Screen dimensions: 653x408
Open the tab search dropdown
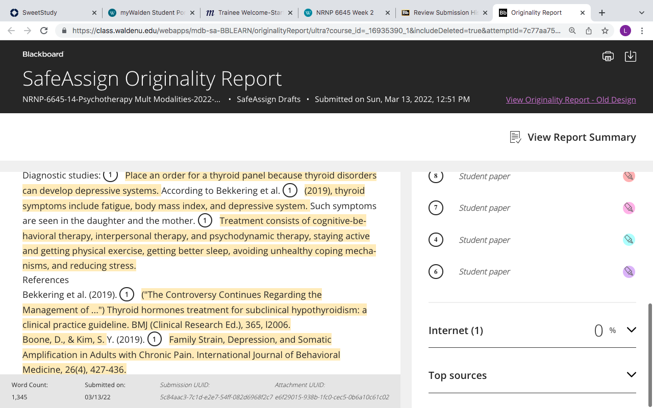(x=641, y=13)
